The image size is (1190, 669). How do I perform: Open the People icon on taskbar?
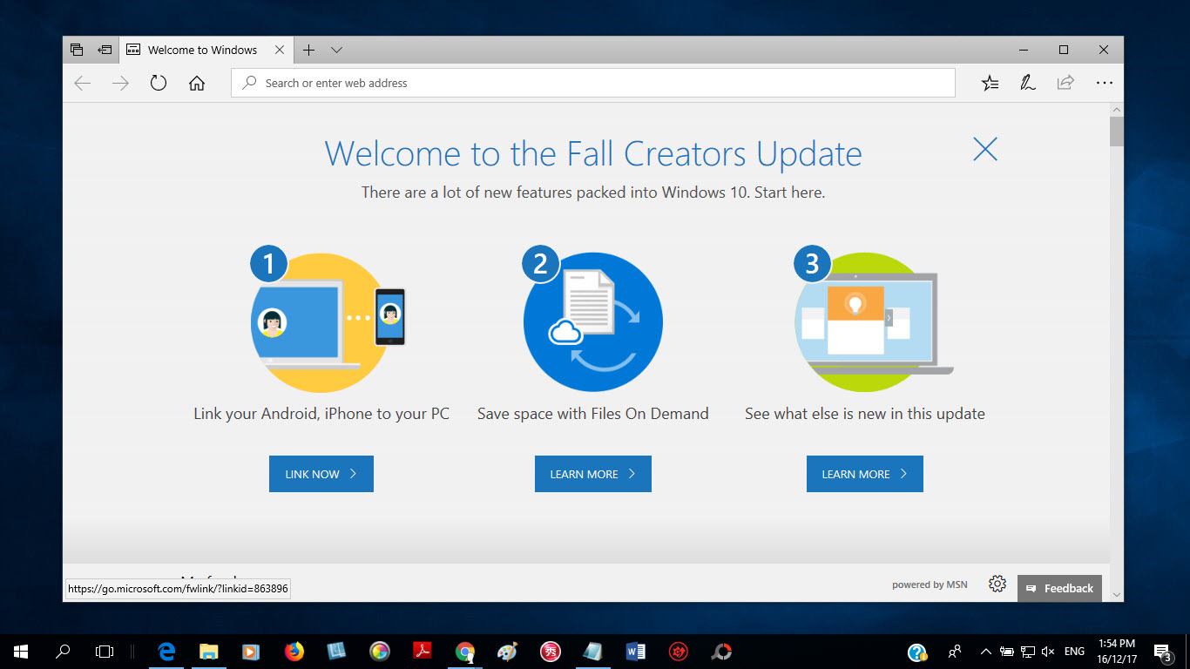[x=955, y=651]
